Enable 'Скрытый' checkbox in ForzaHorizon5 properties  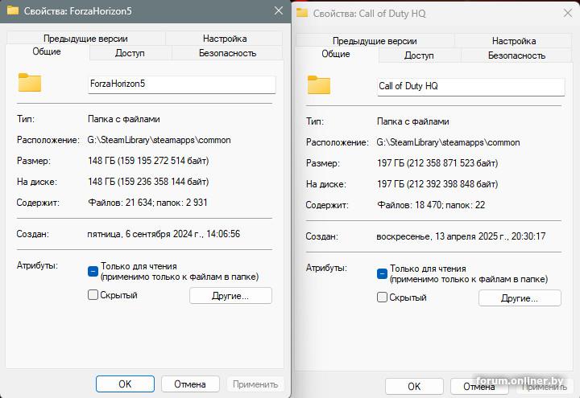[93, 295]
